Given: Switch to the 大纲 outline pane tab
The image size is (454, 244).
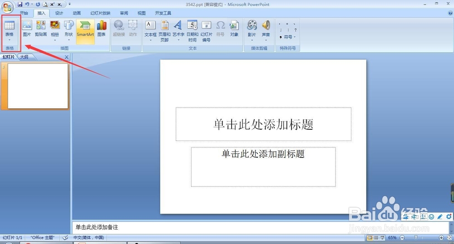Looking at the screenshot, I should click(25, 57).
